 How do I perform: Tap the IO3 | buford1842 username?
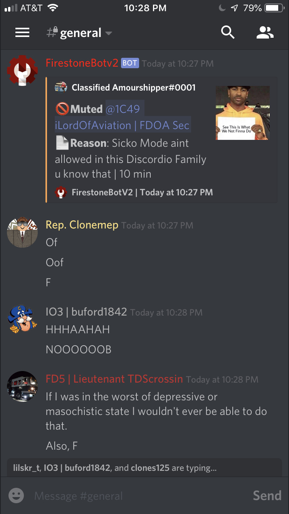86,312
